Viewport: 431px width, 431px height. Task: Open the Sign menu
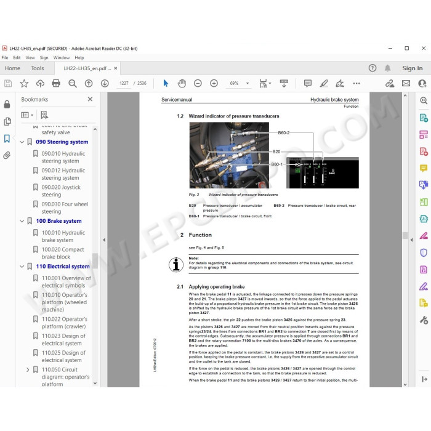click(x=44, y=57)
